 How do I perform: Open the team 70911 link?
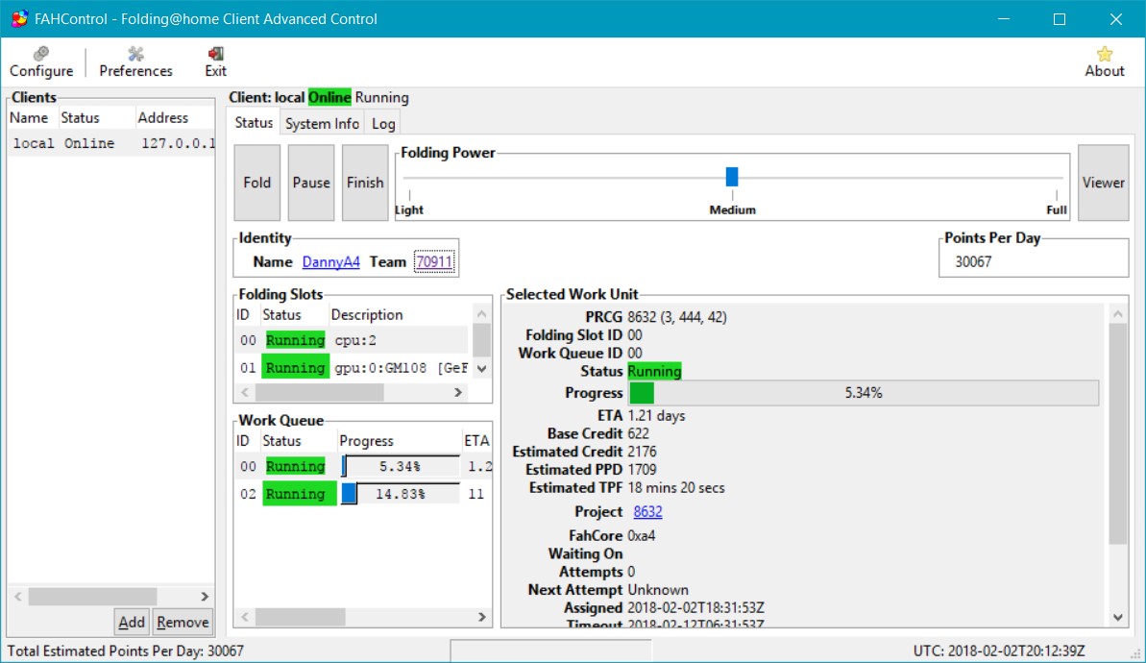coord(434,261)
